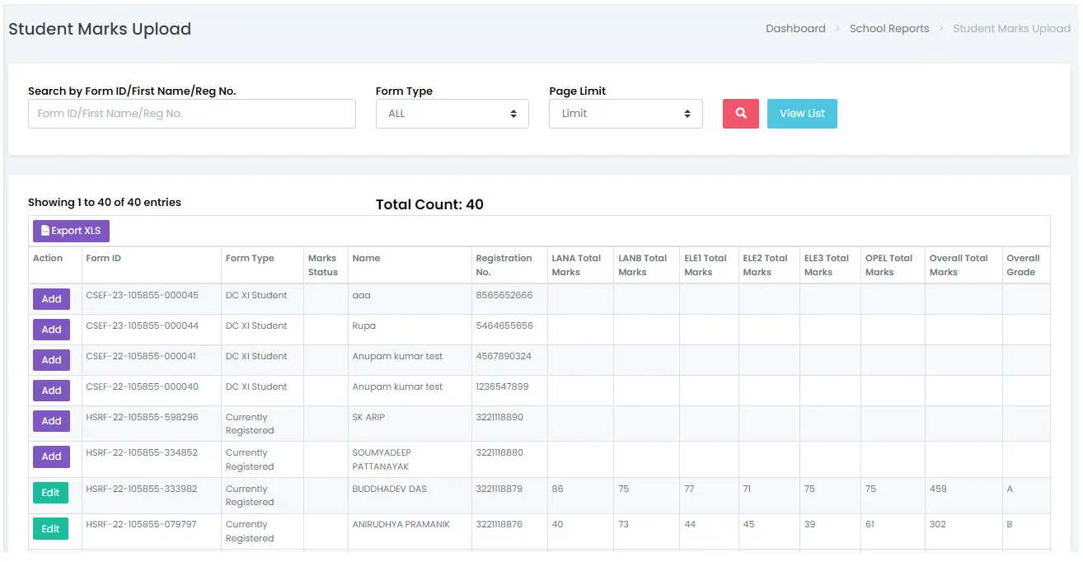
Task: Click LANA marks 86 for BUDDHADEV DAS
Action: [558, 489]
